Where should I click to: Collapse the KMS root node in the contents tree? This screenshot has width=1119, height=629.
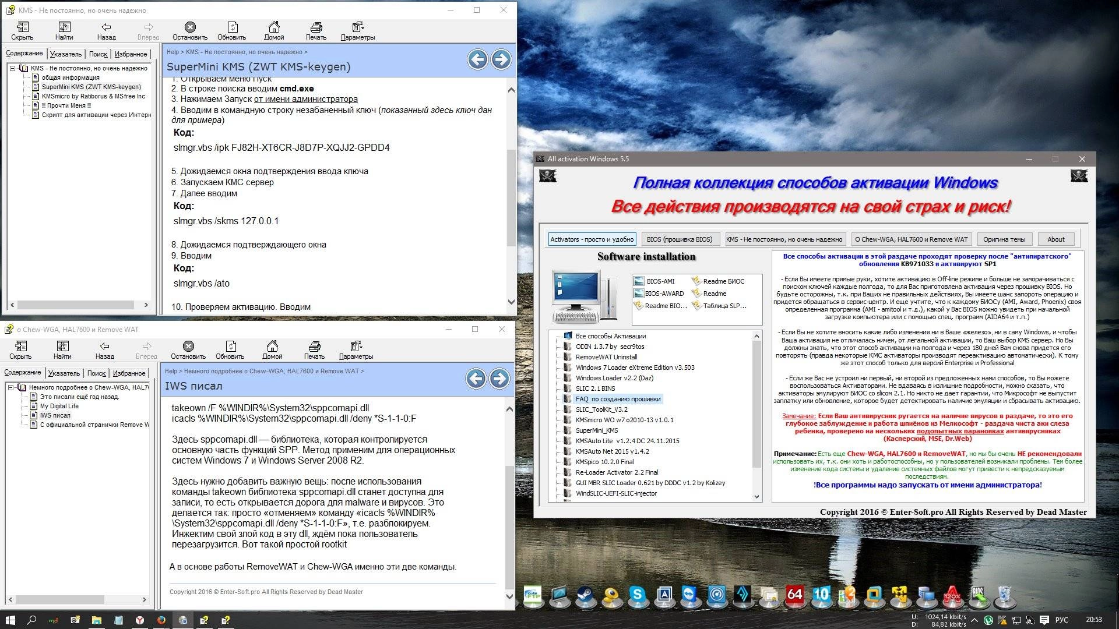click(12, 68)
